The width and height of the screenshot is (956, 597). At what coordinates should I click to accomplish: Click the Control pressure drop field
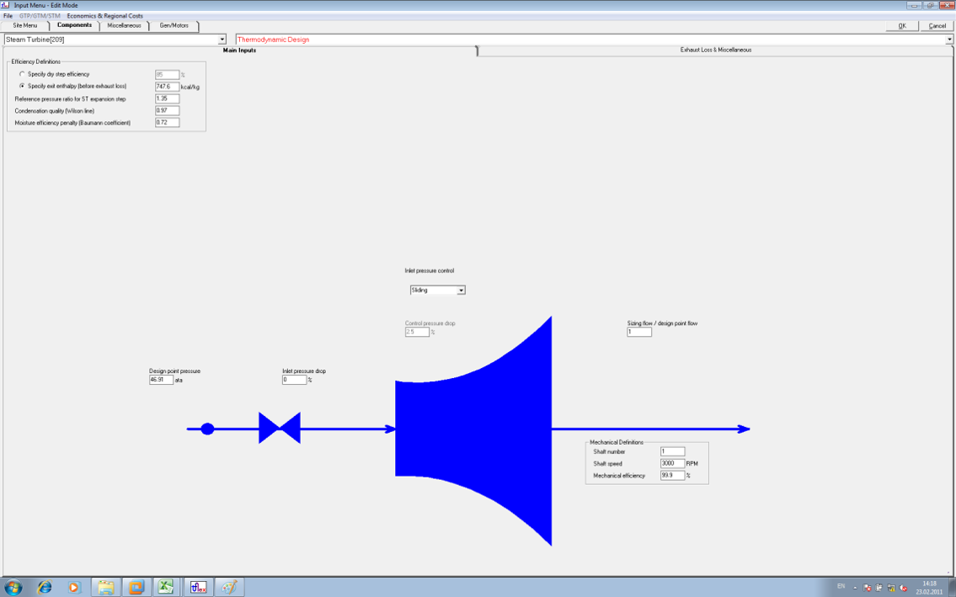[x=417, y=332]
